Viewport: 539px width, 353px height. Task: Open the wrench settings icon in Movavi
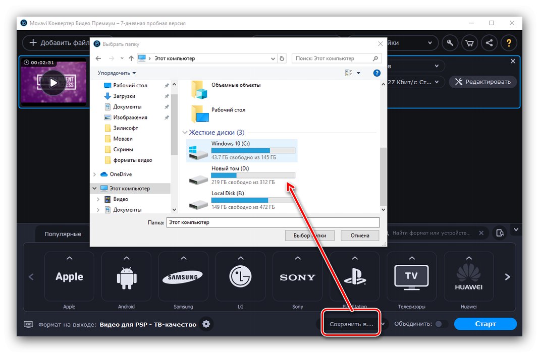pyautogui.click(x=450, y=43)
